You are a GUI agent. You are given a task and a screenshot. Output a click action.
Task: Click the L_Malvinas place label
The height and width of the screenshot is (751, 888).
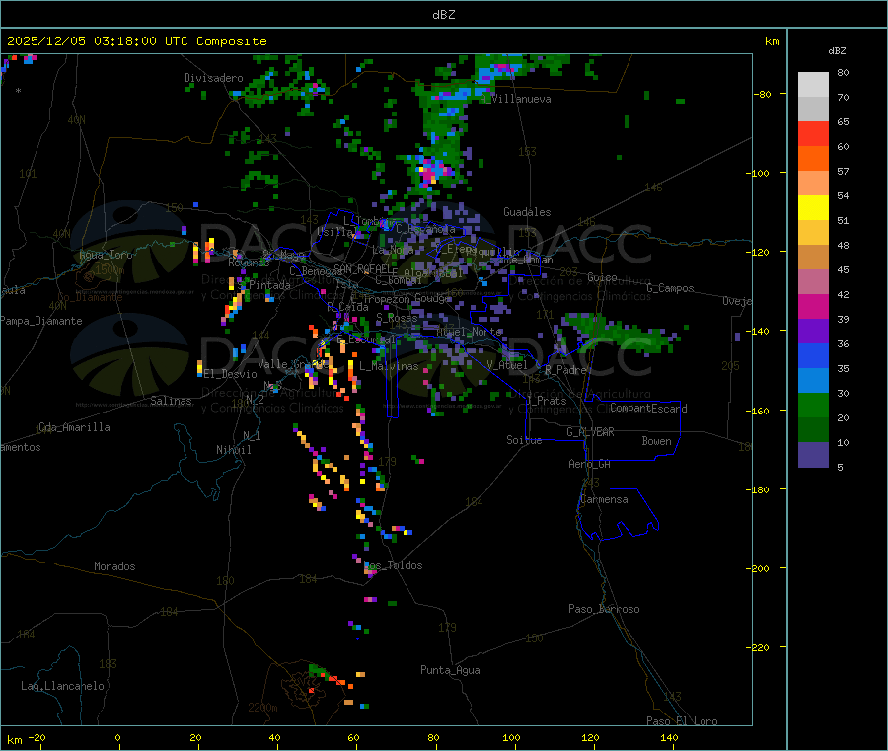pos(389,367)
